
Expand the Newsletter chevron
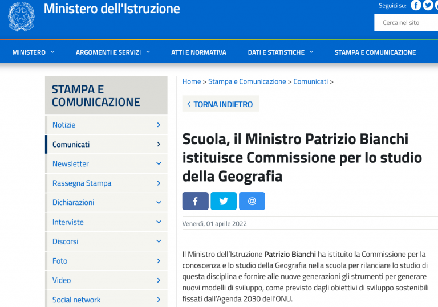[159, 163]
